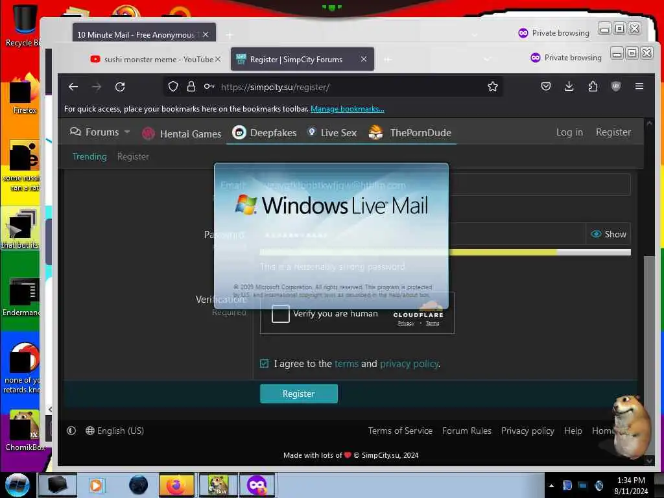Open media player taskbar icon

(x=96, y=485)
